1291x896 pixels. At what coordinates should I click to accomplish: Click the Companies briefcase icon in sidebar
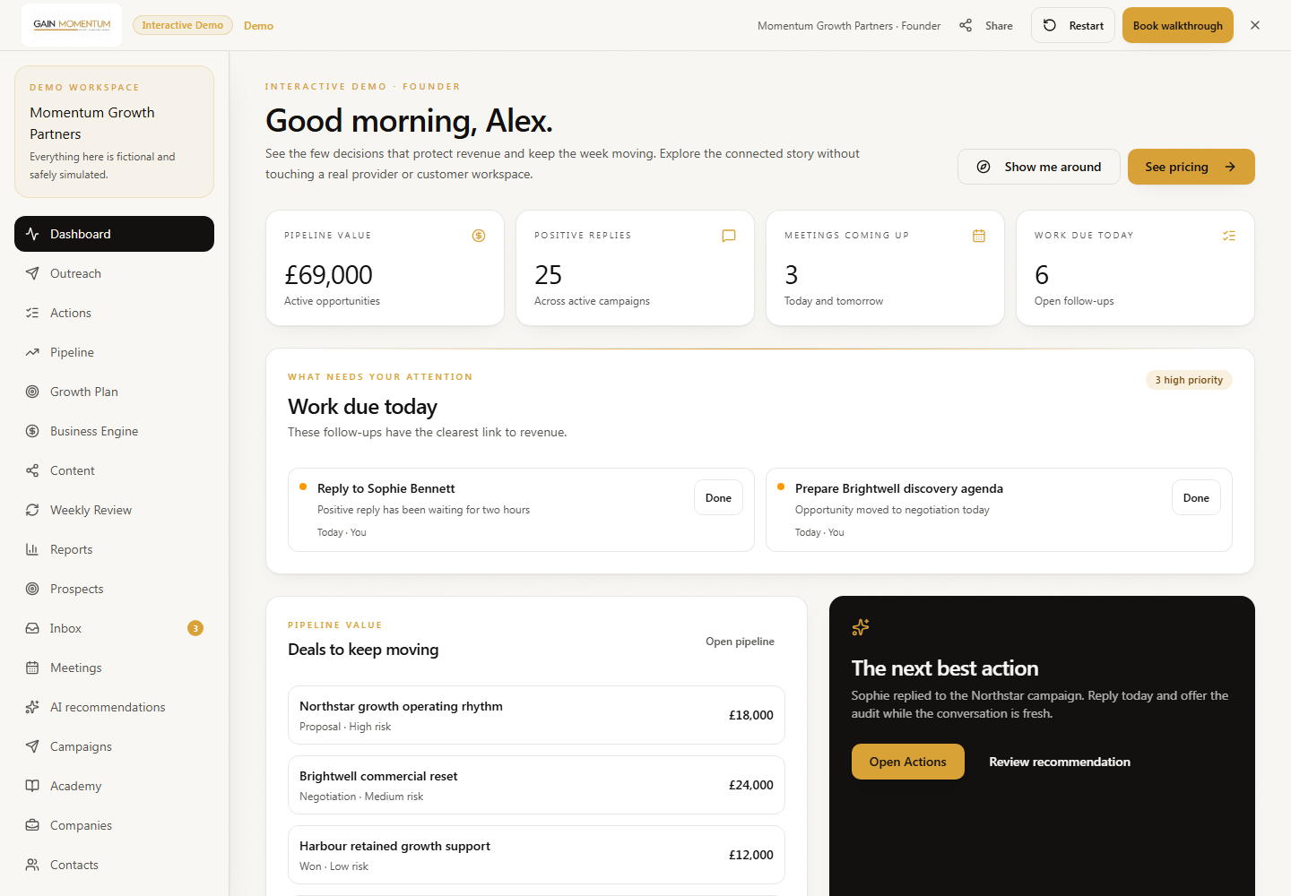(x=32, y=825)
